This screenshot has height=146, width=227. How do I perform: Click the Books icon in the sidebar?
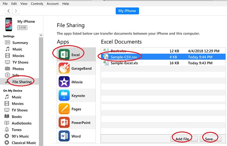[x=7, y=116]
